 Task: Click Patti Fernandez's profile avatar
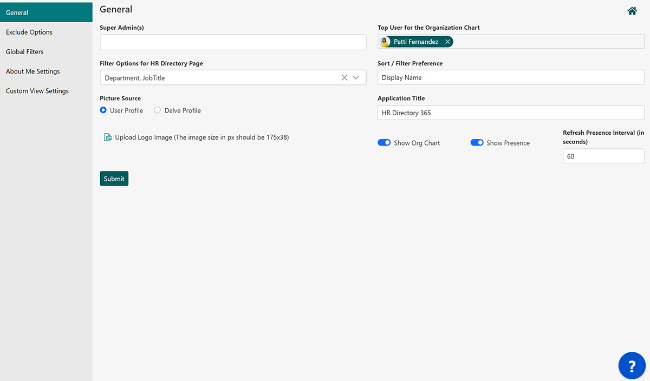[x=386, y=42]
